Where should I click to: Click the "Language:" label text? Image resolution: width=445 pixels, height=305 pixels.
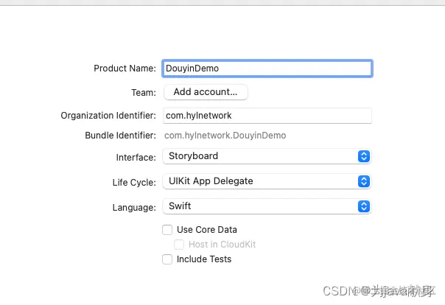pyautogui.click(x=133, y=207)
